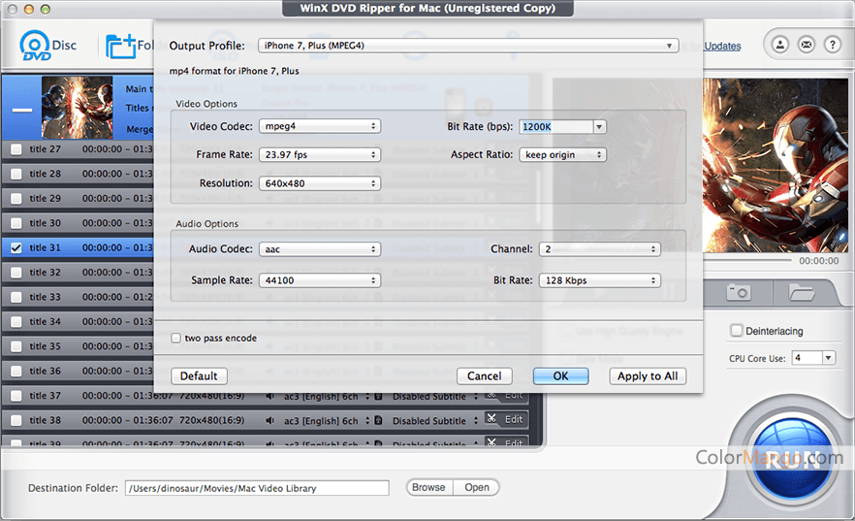Open the CPU Core Use dropdown

[812, 358]
